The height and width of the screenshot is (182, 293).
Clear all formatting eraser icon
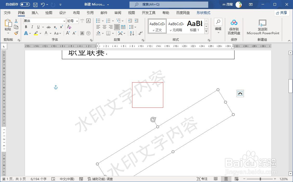(x=69, y=27)
